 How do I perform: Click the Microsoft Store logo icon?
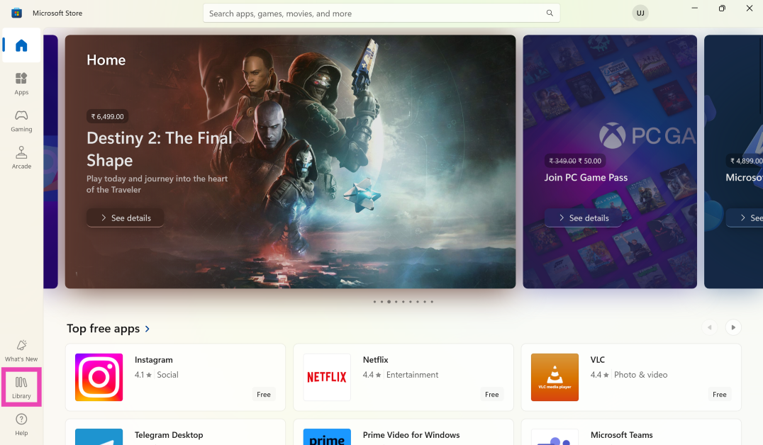point(16,13)
